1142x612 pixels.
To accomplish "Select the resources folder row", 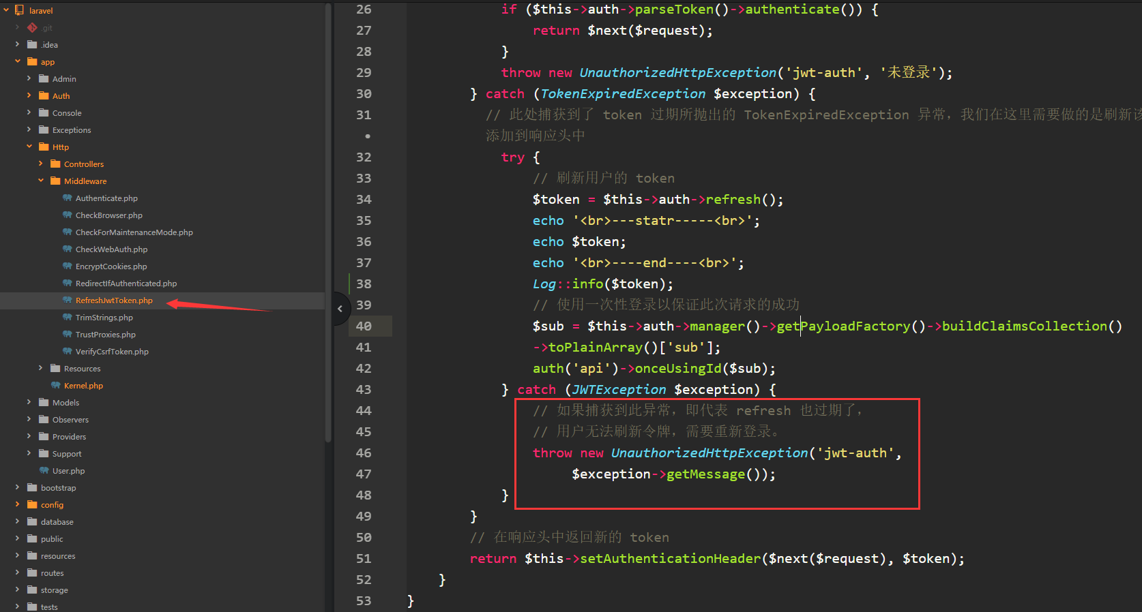I will tap(162, 556).
